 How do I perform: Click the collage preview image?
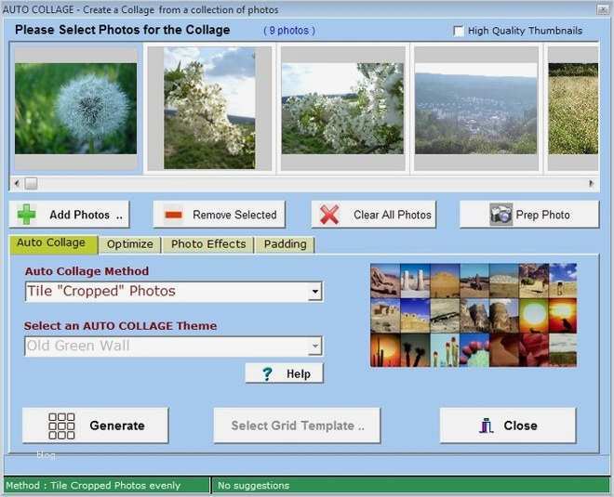[x=474, y=315]
